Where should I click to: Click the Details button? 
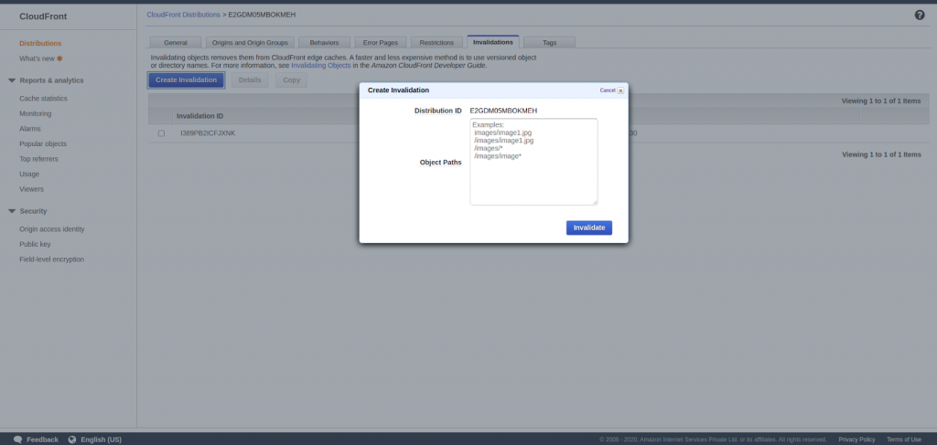point(250,79)
